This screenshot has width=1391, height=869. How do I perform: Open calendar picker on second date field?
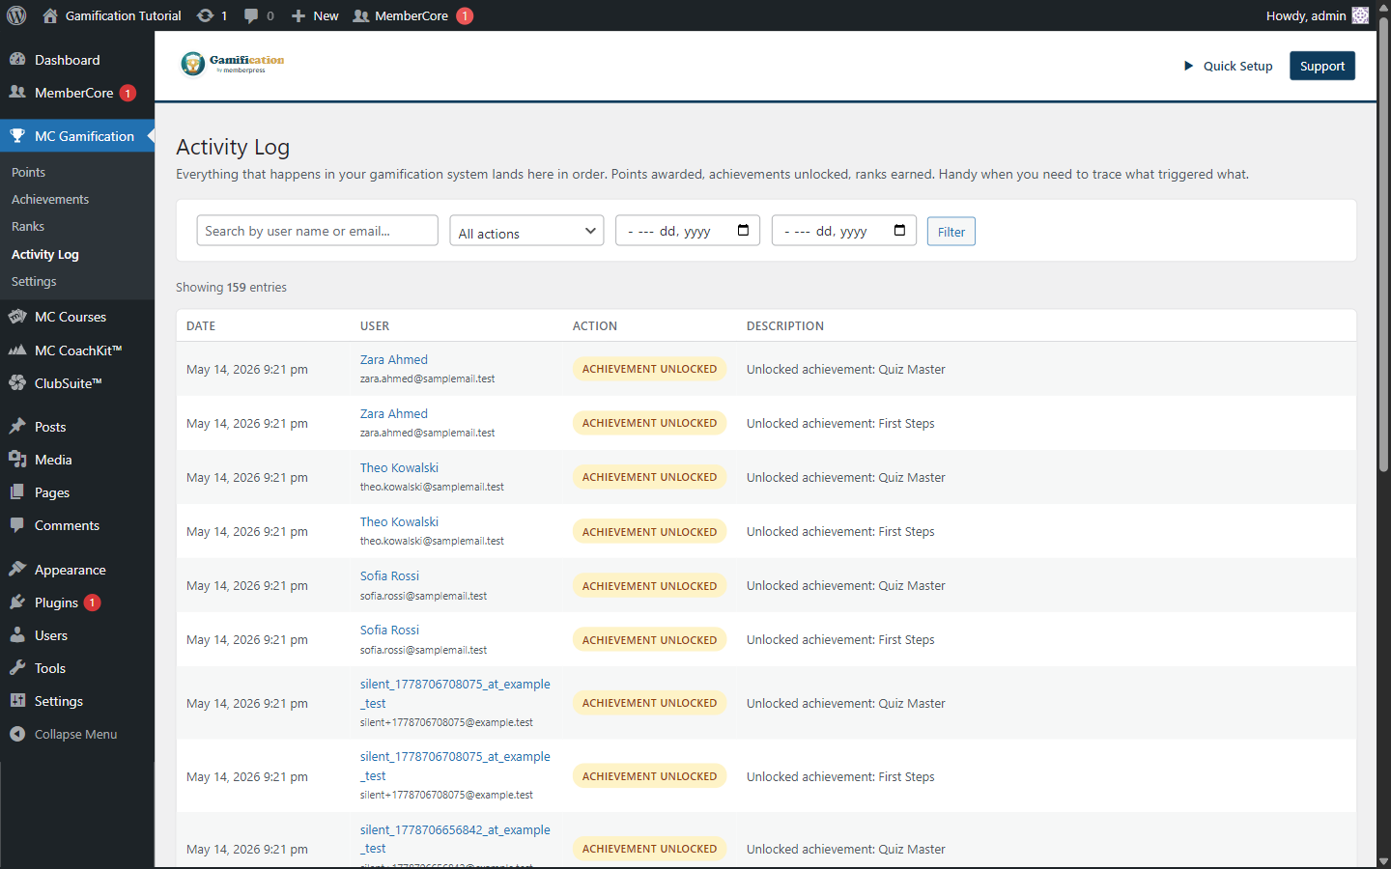(899, 230)
